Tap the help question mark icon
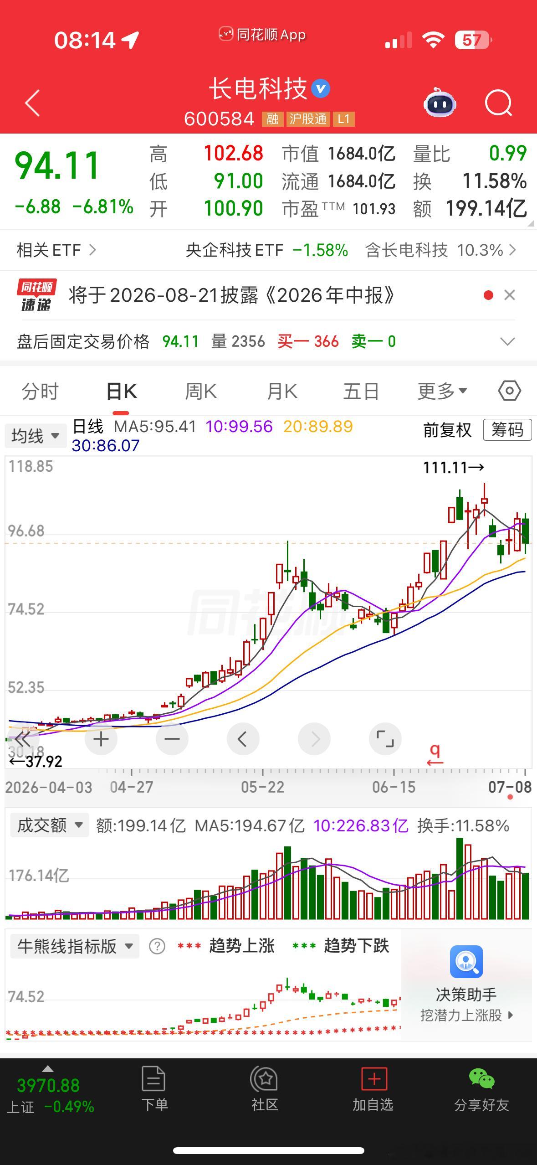The width and height of the screenshot is (537, 1165). click(x=157, y=946)
